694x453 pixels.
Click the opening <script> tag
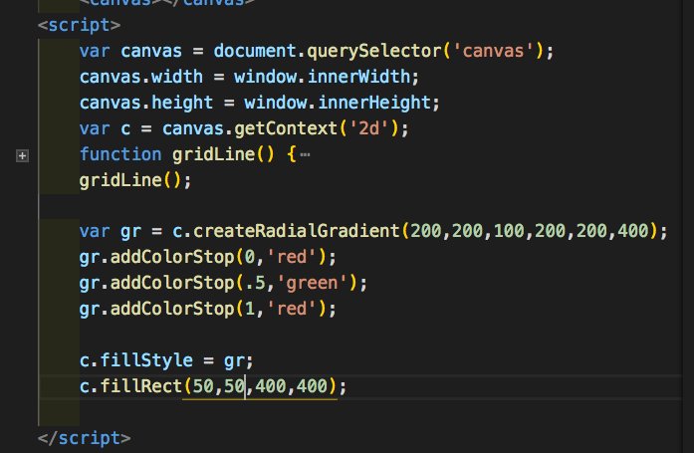pos(80,25)
